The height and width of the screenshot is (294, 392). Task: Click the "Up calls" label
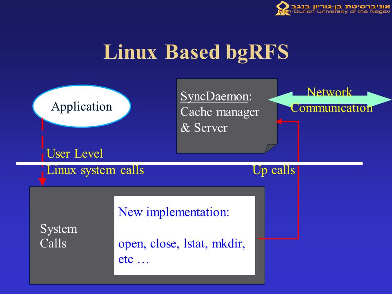pyautogui.click(x=274, y=170)
